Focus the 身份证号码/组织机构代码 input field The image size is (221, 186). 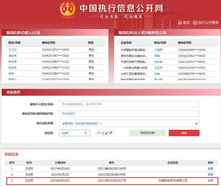[x=129, y=114]
